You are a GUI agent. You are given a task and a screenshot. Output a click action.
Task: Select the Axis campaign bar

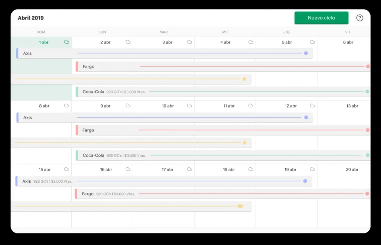point(27,53)
